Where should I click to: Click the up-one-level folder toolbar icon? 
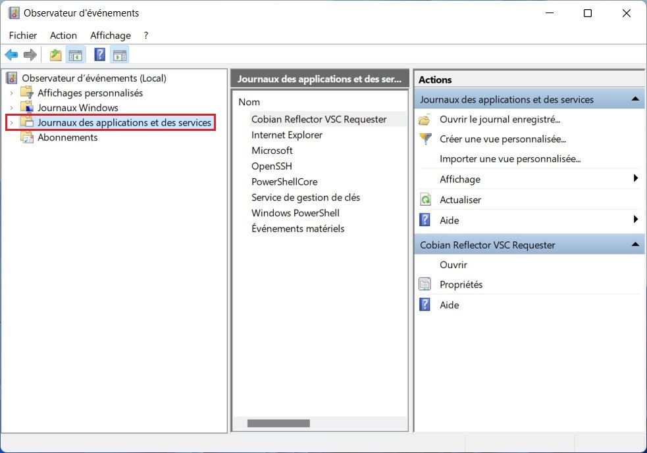click(x=56, y=55)
